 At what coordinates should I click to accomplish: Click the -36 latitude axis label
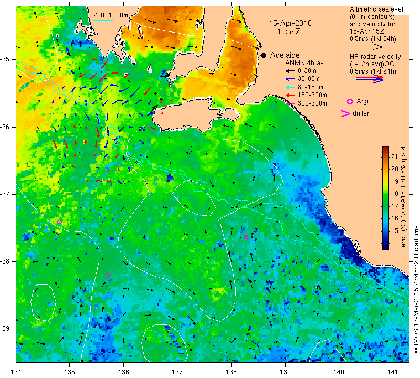[x=6, y=127]
